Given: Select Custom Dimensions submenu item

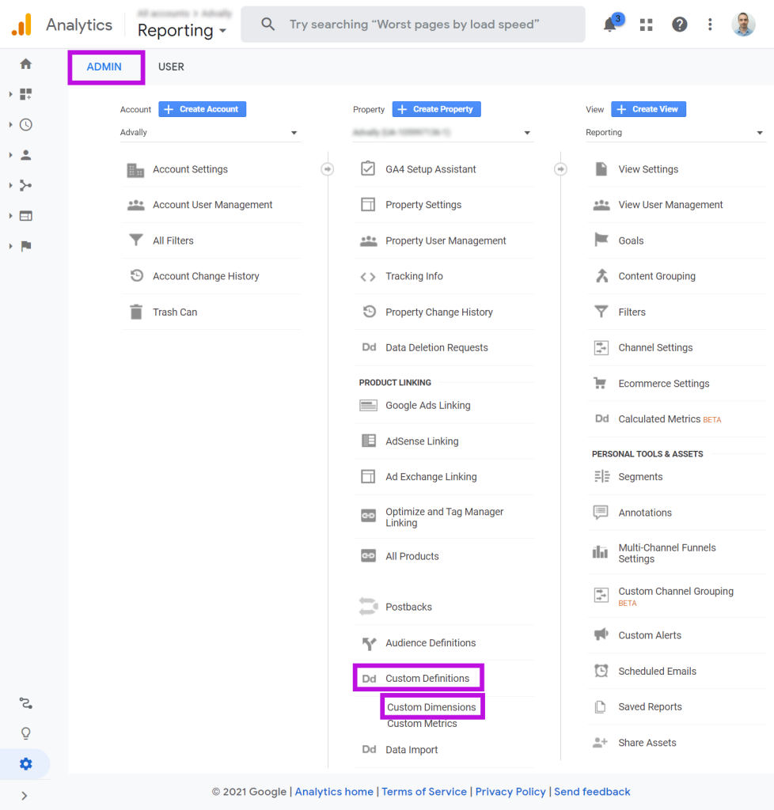Looking at the screenshot, I should 431,706.
